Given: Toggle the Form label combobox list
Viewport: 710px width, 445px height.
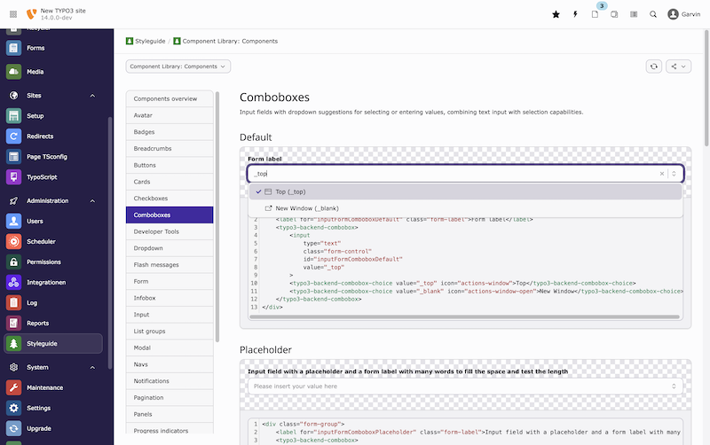Looking at the screenshot, I should point(674,174).
